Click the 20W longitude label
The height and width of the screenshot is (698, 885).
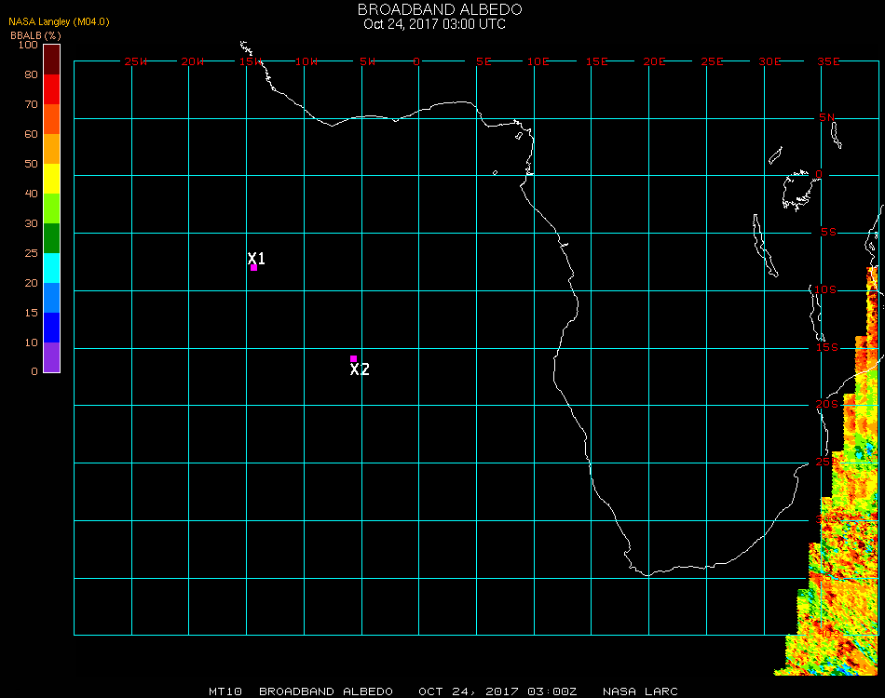[193, 61]
